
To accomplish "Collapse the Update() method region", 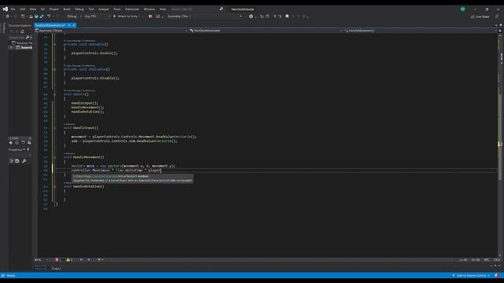I will 54,94.
